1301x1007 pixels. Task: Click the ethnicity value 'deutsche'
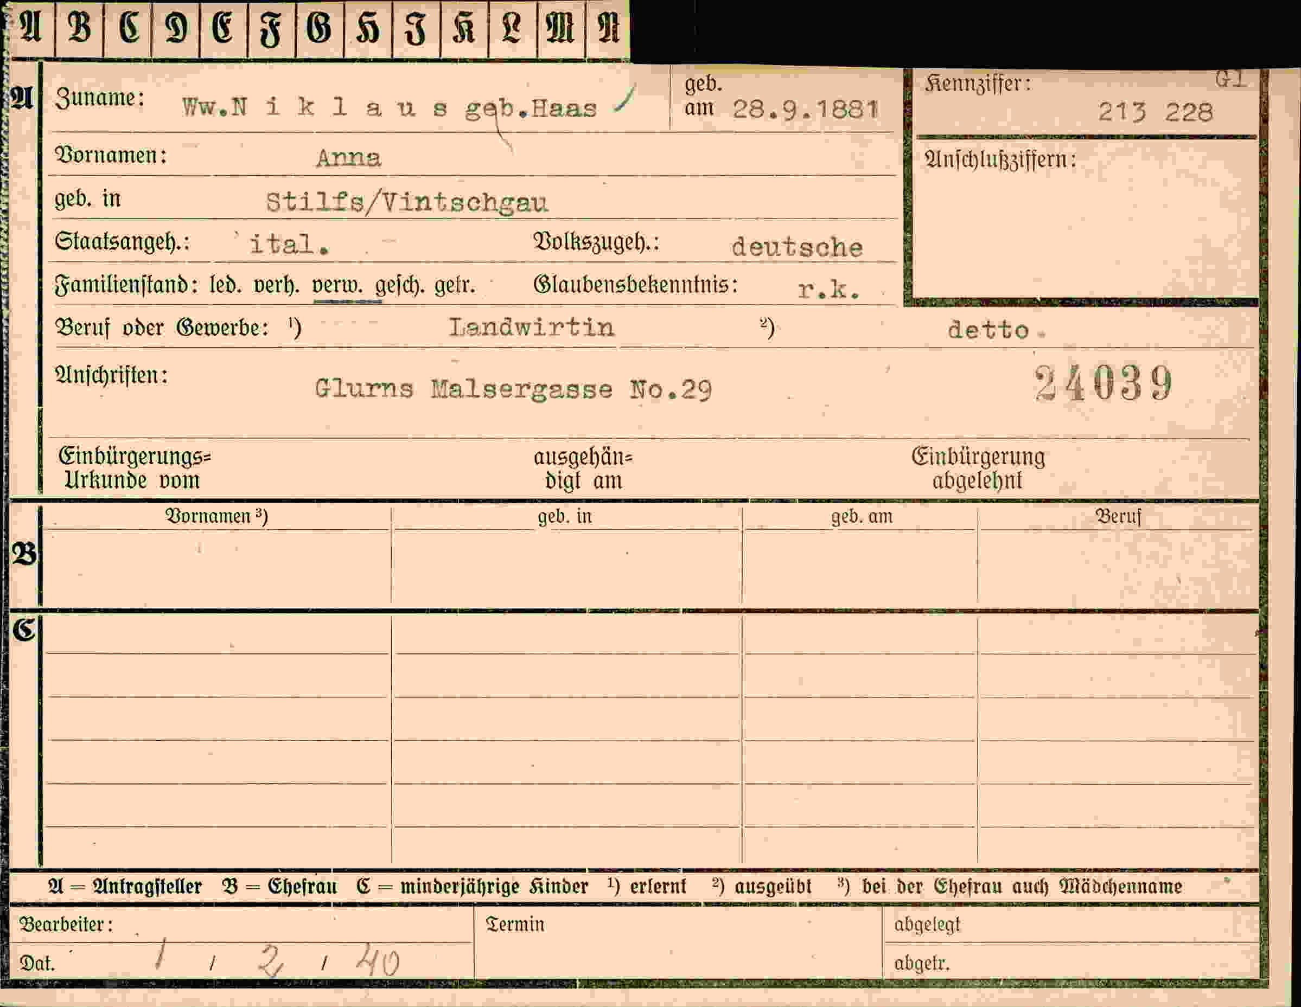(x=797, y=247)
